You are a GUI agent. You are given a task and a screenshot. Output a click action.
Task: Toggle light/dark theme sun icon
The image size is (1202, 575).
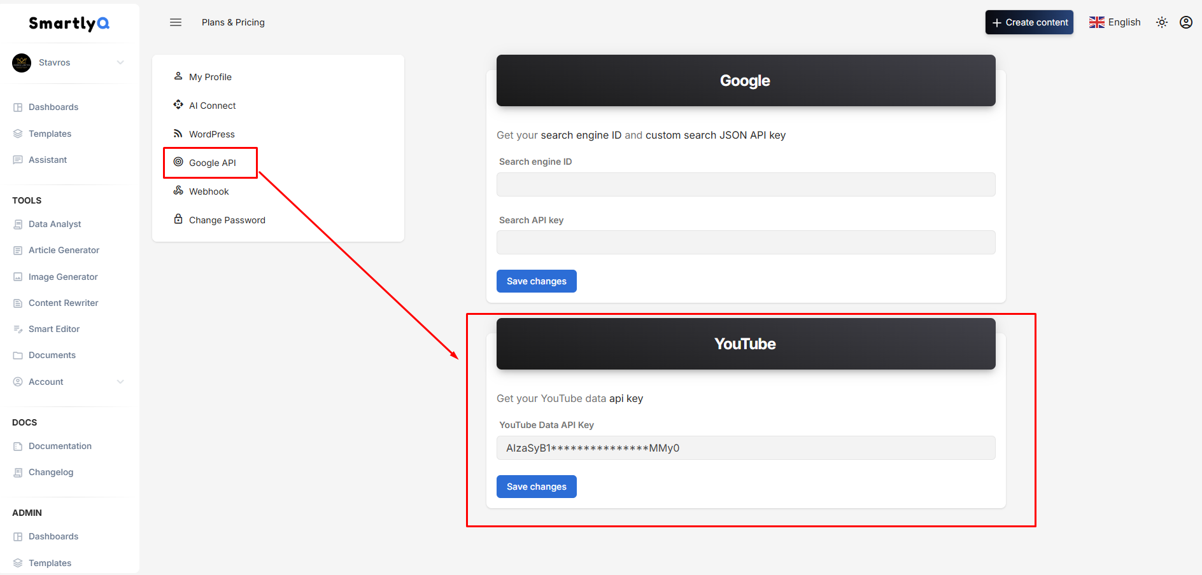1162,22
